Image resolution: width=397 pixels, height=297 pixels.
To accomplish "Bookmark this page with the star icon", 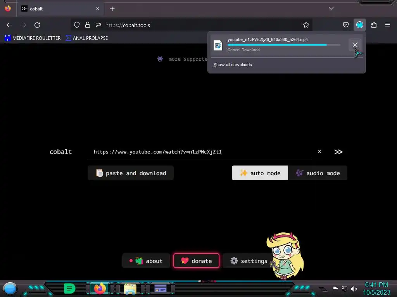I will point(306,25).
